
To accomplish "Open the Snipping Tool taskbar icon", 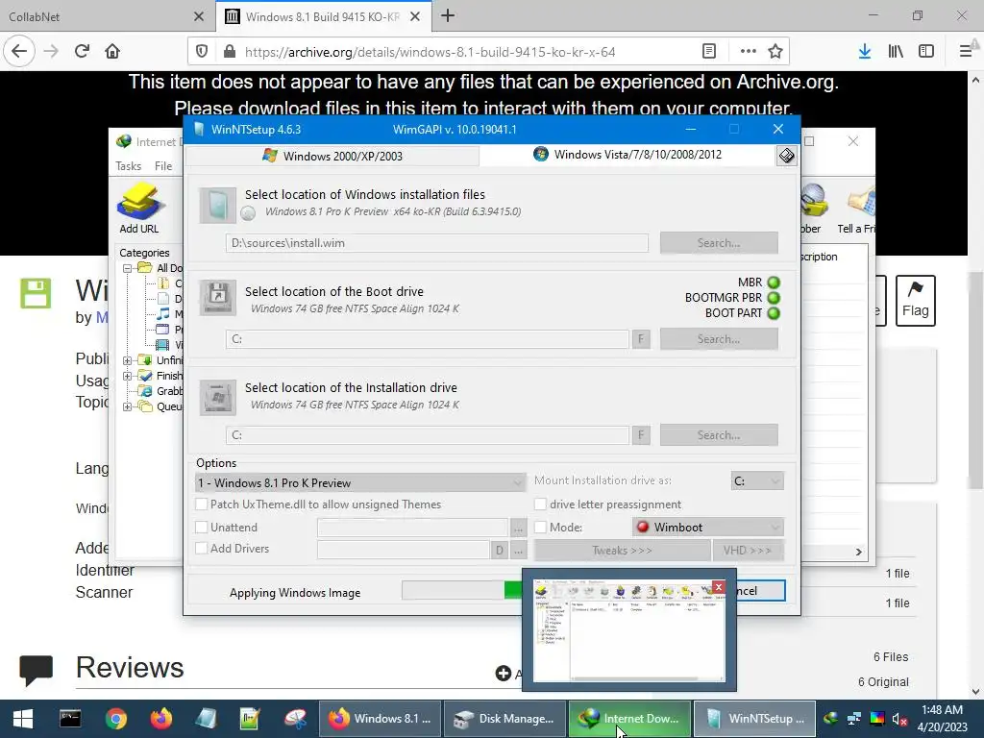I will tap(295, 719).
